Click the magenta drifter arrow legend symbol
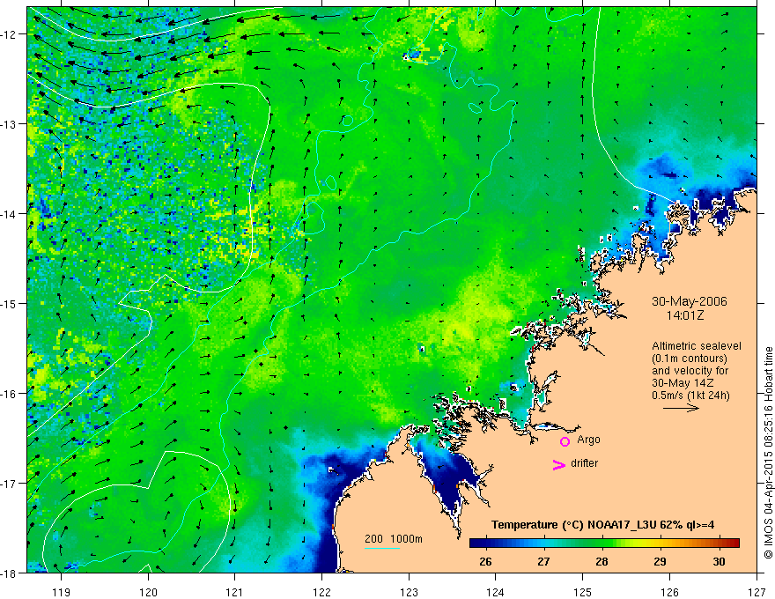 pyautogui.click(x=559, y=464)
